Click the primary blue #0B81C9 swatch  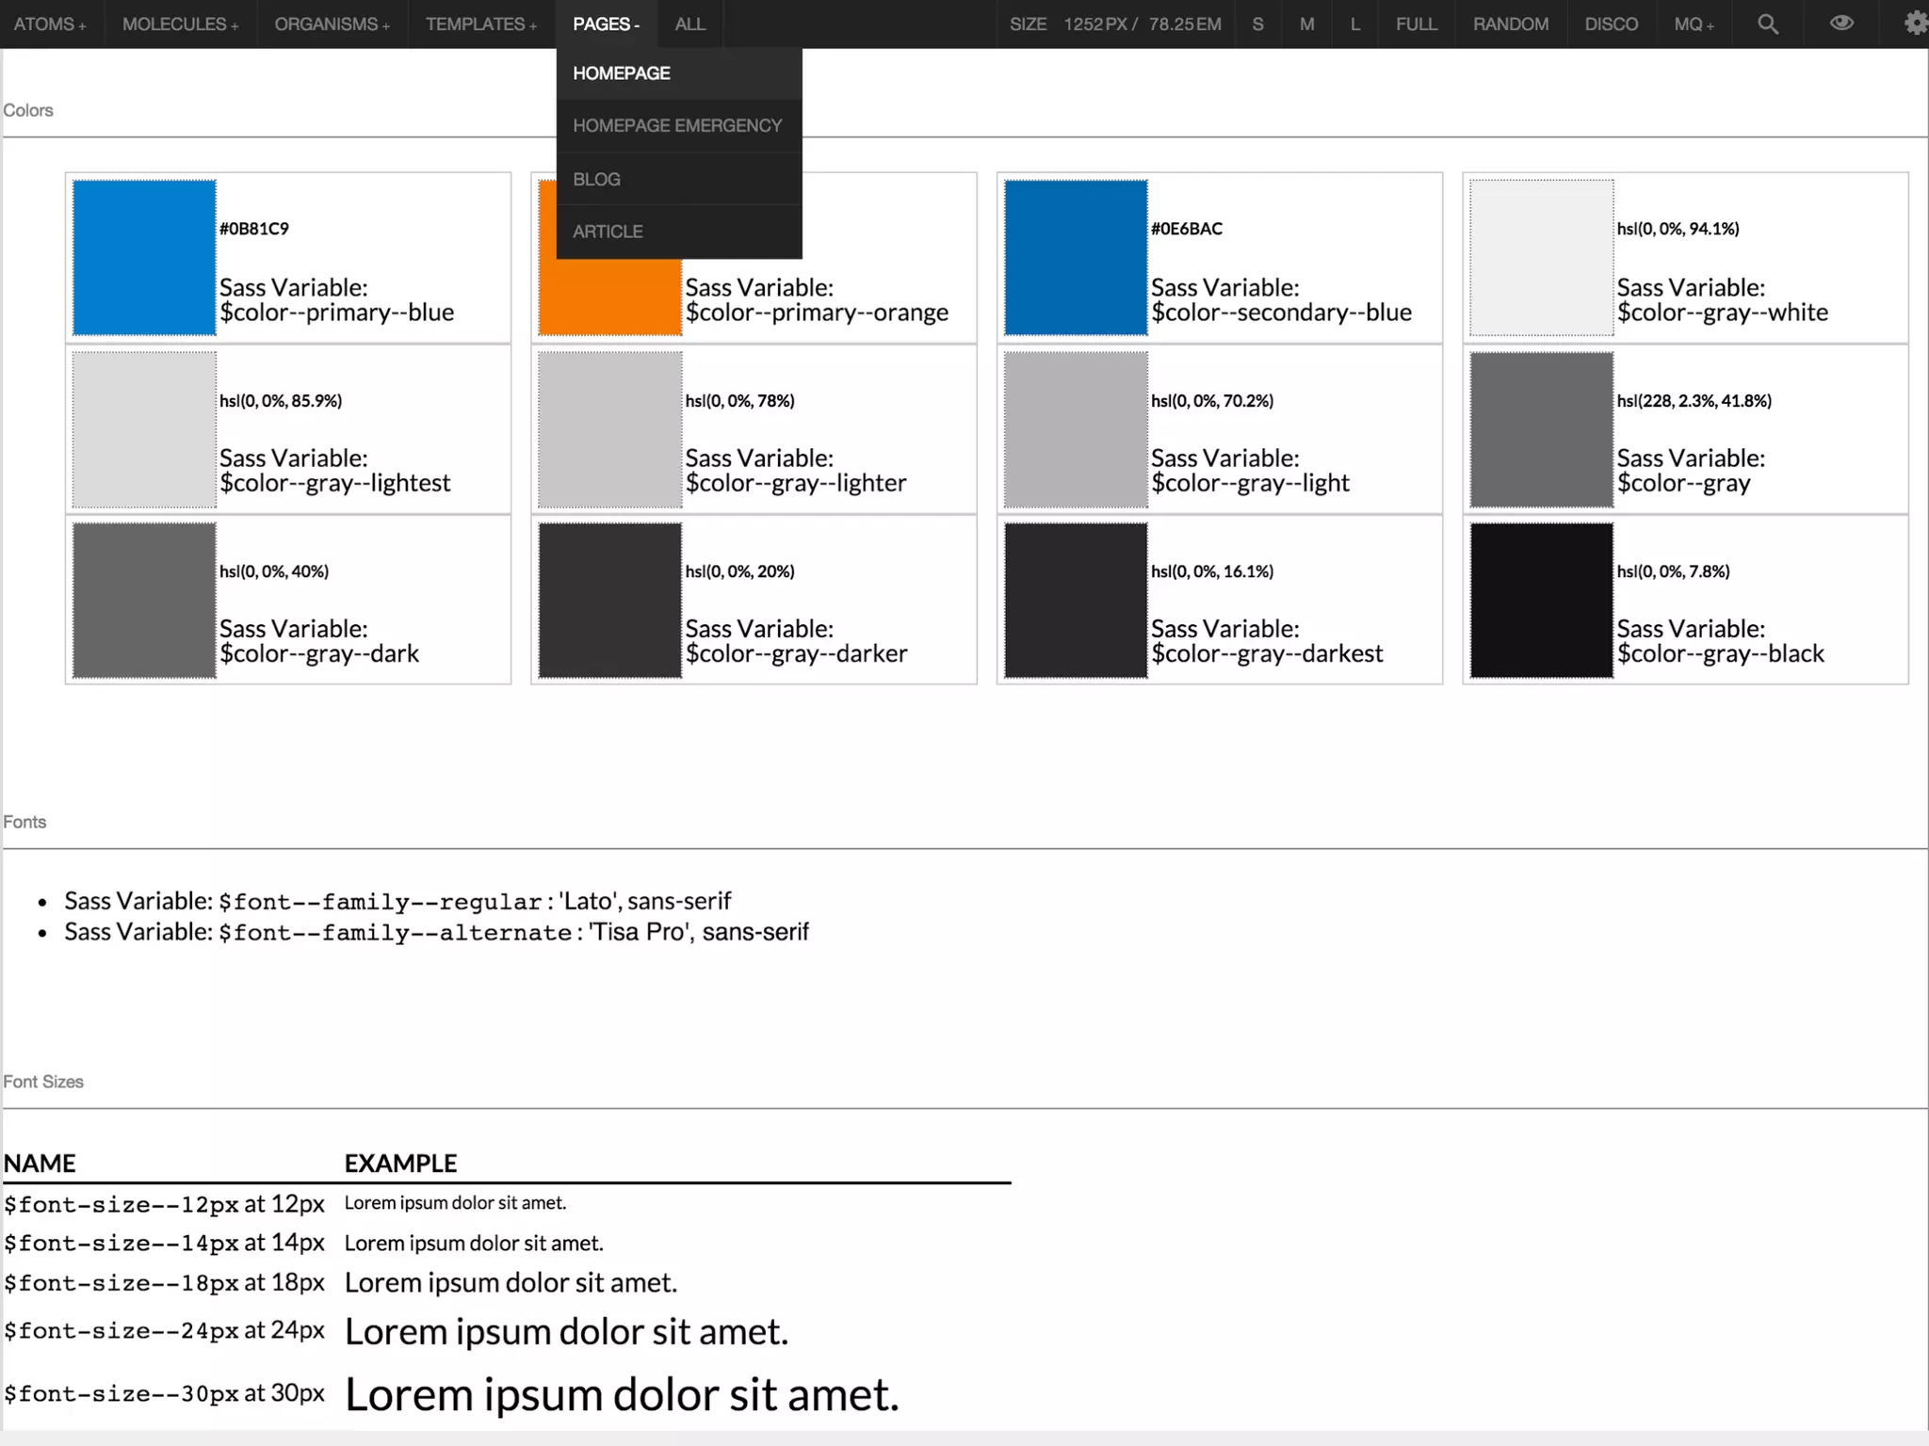(144, 257)
